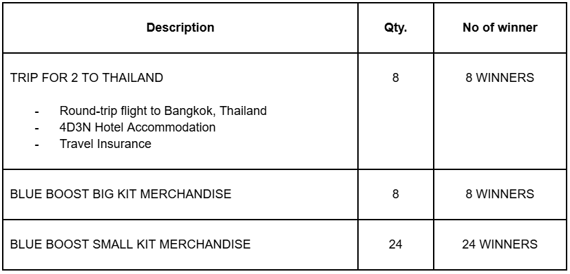Click quantity 8 in Thailand trip row

396,78
